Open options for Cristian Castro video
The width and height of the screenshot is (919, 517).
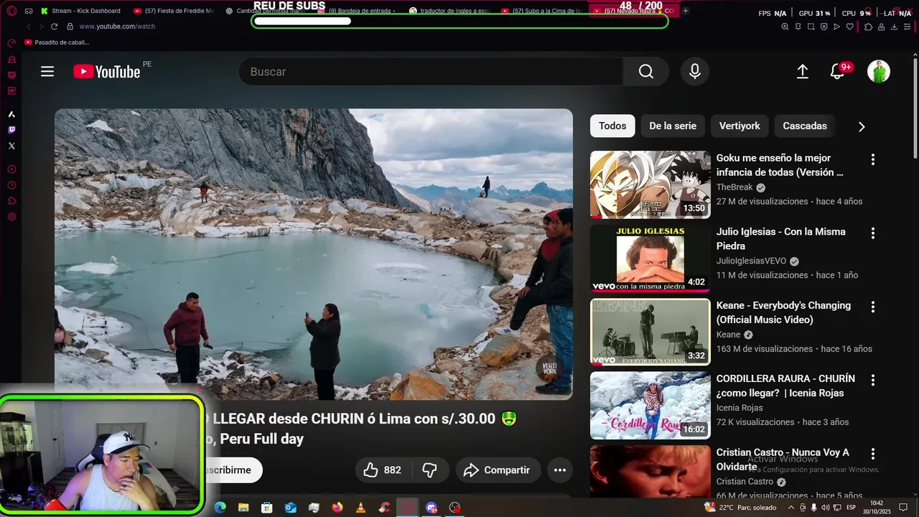pyautogui.click(x=873, y=454)
